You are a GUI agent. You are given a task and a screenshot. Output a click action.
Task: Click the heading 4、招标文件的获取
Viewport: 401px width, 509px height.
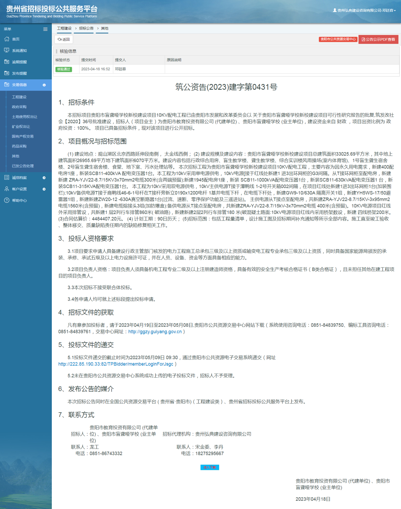[x=86, y=313]
